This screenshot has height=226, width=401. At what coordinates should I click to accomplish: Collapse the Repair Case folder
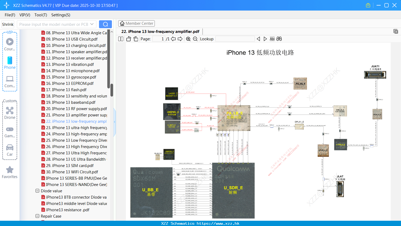pos(37,216)
